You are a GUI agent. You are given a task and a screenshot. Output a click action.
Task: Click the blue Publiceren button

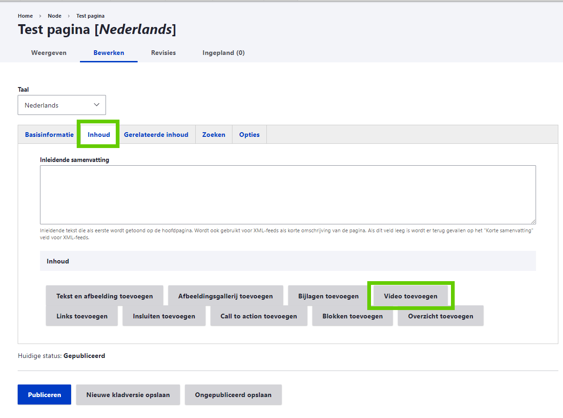[x=44, y=395]
